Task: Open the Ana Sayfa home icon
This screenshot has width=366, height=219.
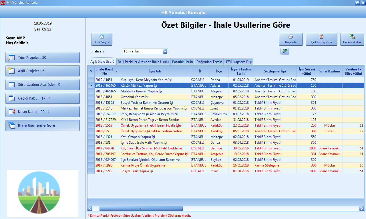Action: coord(102,36)
